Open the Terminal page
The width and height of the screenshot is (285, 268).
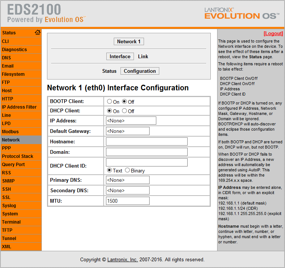coord(21,222)
